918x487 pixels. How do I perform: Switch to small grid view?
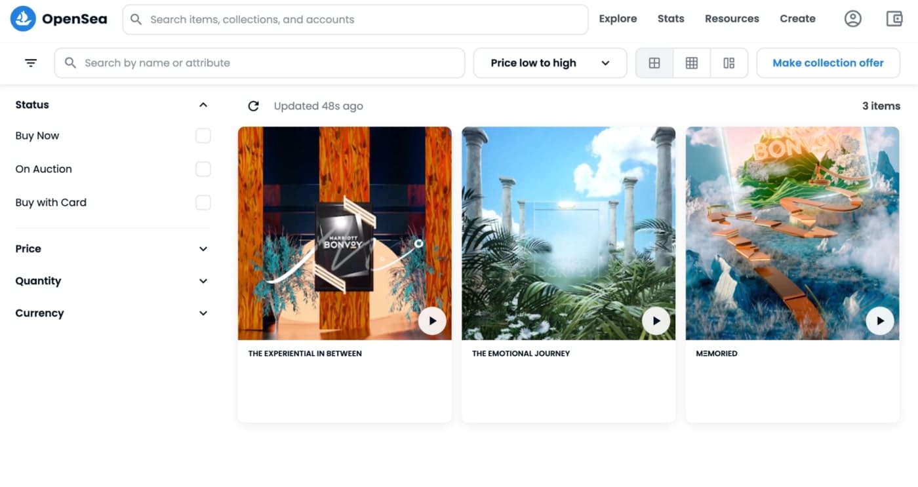coord(692,63)
